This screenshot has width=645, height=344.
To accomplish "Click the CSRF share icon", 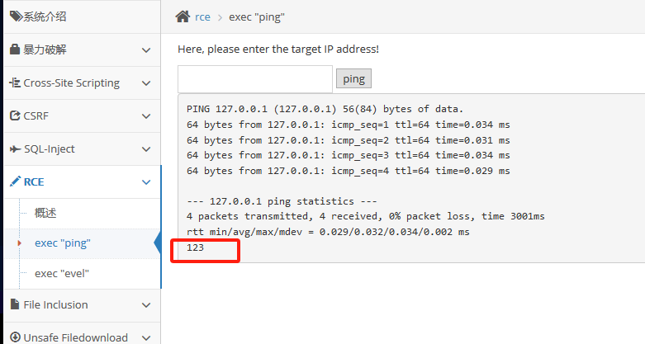I will tap(15, 115).
